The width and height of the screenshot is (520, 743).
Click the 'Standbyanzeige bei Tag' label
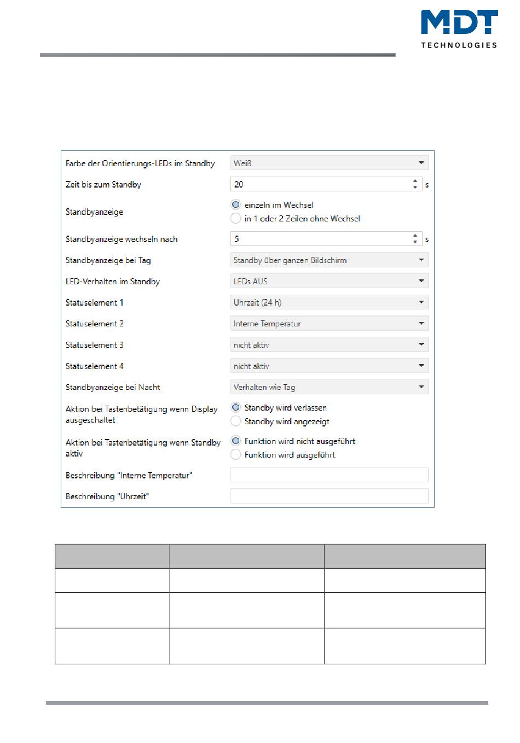(x=108, y=261)
